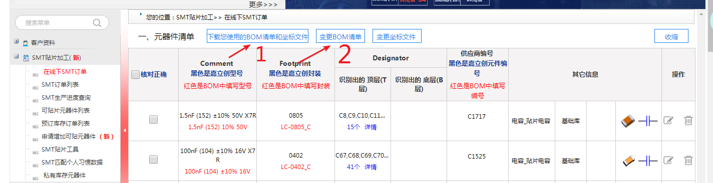The height and width of the screenshot is (183, 713).
Task: Click 变更BOM清单 button
Action: [x=340, y=36]
